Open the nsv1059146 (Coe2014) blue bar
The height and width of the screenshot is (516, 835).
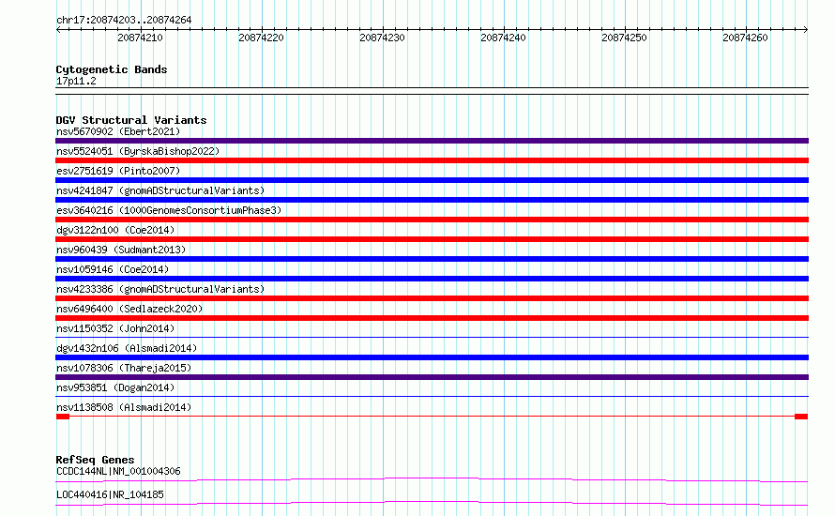coord(432,279)
